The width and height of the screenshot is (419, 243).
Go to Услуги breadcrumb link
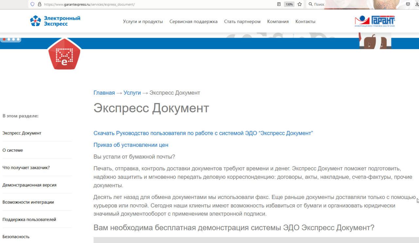(x=132, y=93)
